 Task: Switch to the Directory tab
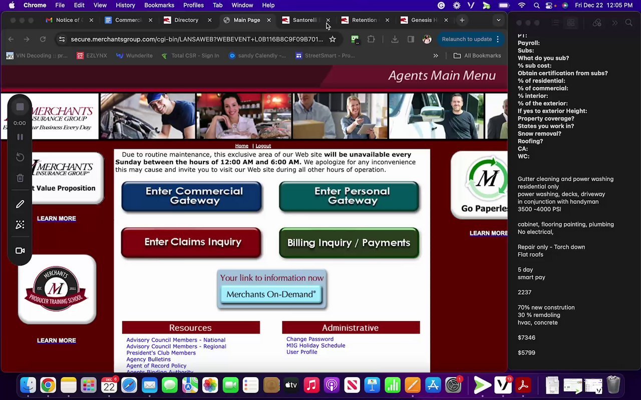(186, 20)
